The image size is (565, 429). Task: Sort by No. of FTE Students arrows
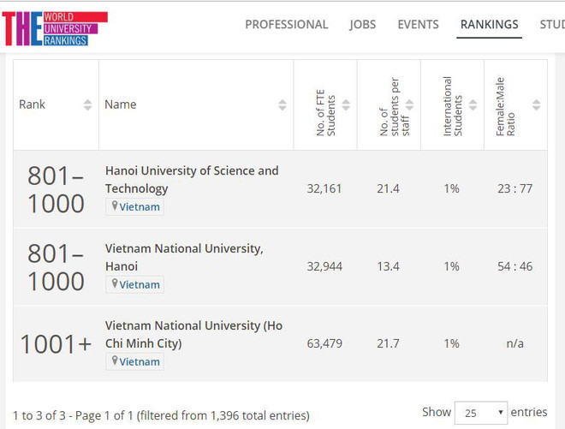[x=346, y=104]
